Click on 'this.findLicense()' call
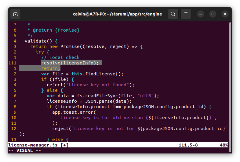The width and height of the screenshot is (240, 162). click(97, 74)
